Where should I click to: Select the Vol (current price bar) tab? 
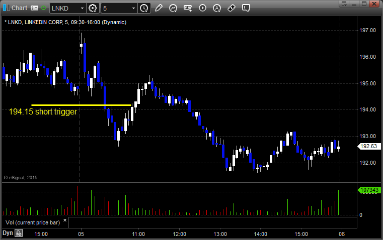coord(33,221)
